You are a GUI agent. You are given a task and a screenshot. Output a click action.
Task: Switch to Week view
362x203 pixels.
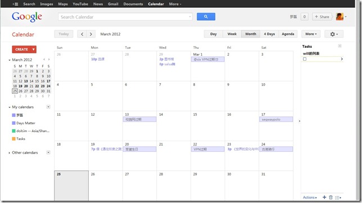(x=232, y=34)
